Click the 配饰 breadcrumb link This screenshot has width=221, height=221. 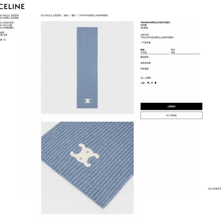click(x=66, y=15)
